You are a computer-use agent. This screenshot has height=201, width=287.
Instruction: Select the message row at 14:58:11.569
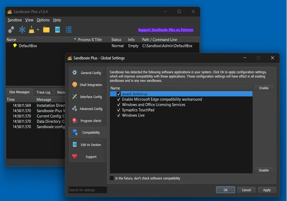pyautogui.click(x=36, y=106)
